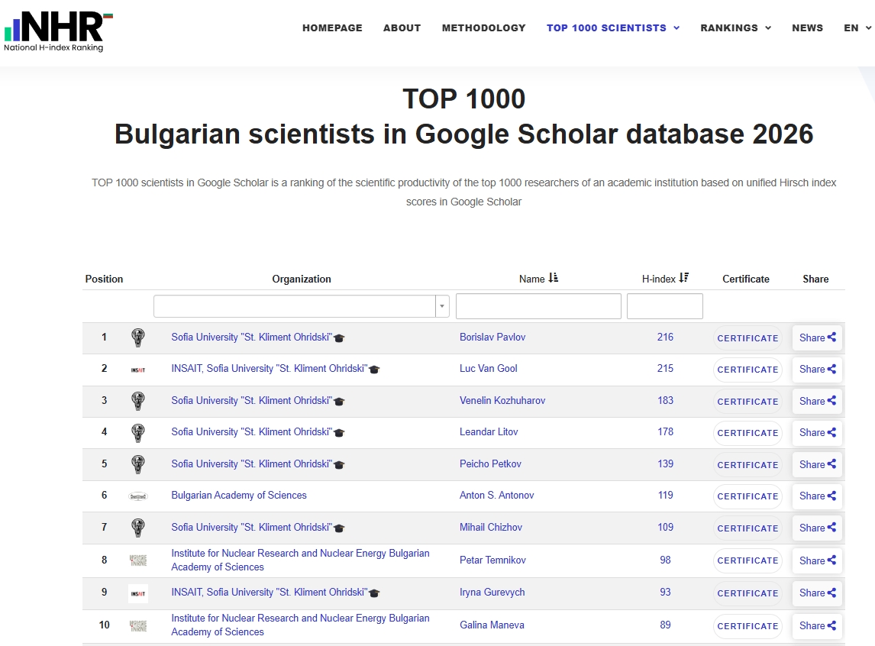Share Borislav Pavlov's ranking
875x646 pixels.
[x=817, y=338]
